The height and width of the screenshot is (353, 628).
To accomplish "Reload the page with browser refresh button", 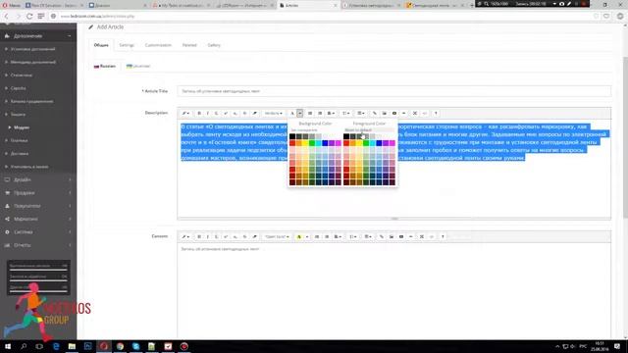I will point(29,16).
